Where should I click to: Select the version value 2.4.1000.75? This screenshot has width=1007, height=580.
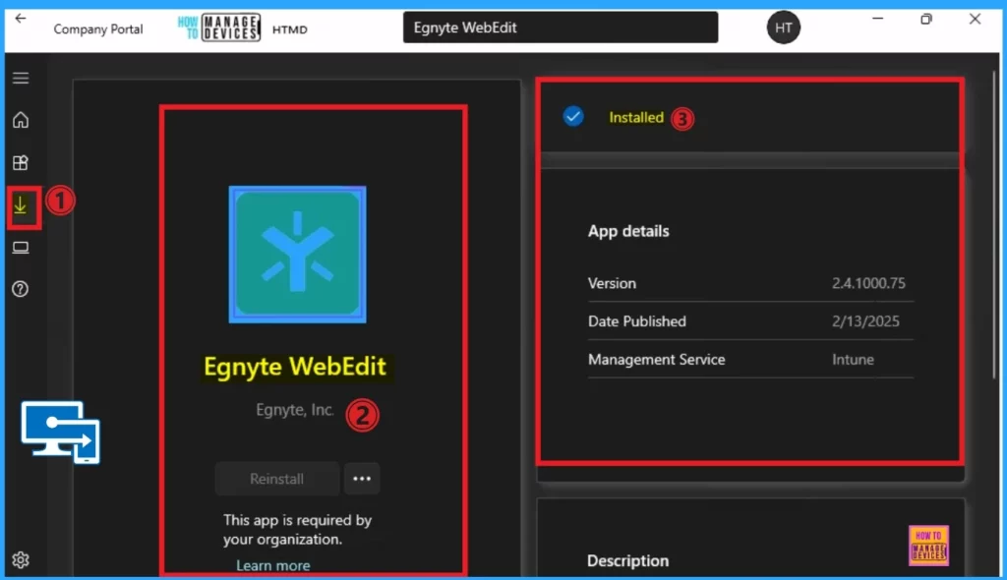click(868, 283)
